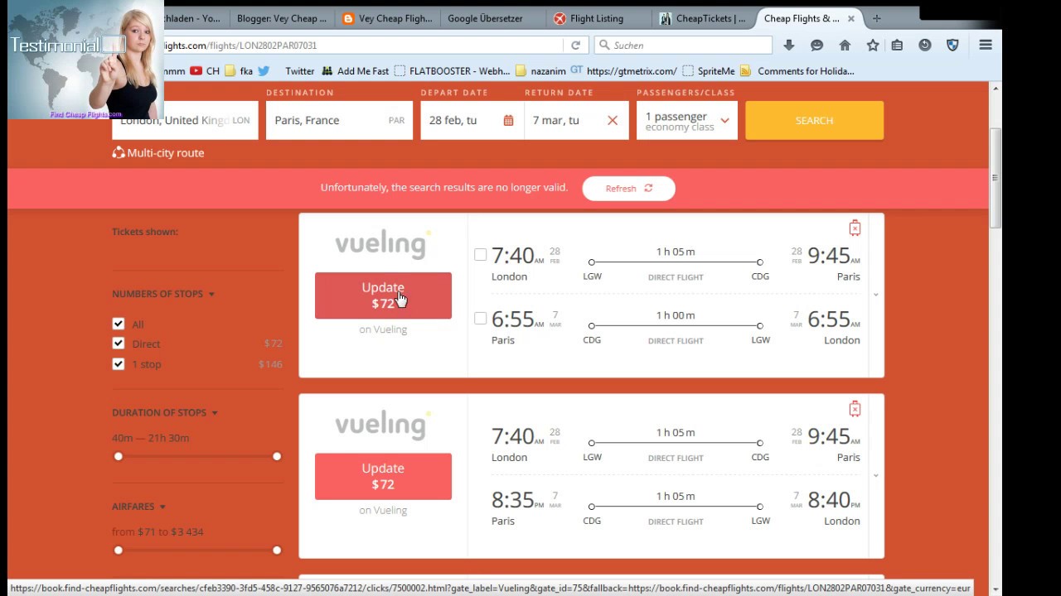The height and width of the screenshot is (596, 1061).
Task: Click the Multi-city route icon
Action: [119, 152]
